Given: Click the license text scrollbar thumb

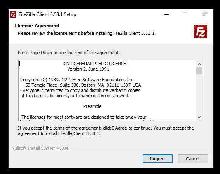Looking at the screenshot, I should click(x=199, y=71).
